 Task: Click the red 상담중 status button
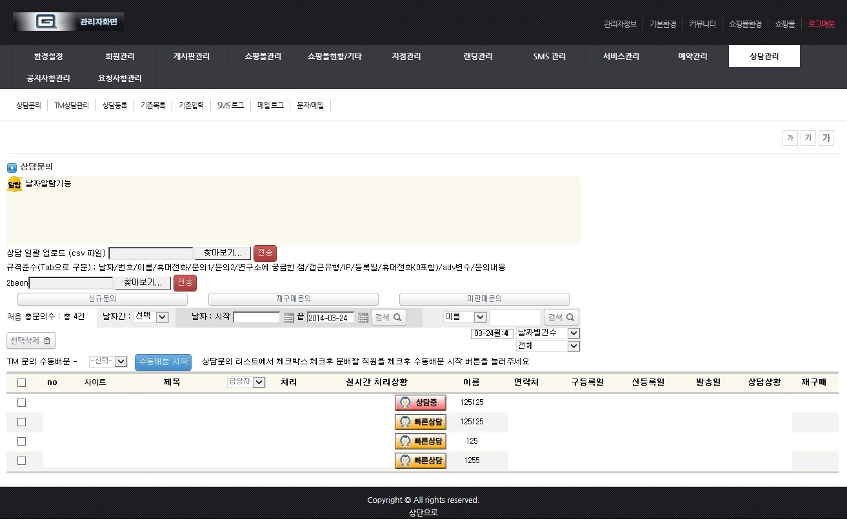[420, 402]
